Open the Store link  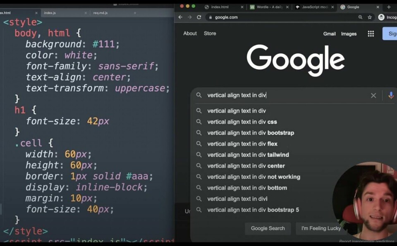(210, 33)
